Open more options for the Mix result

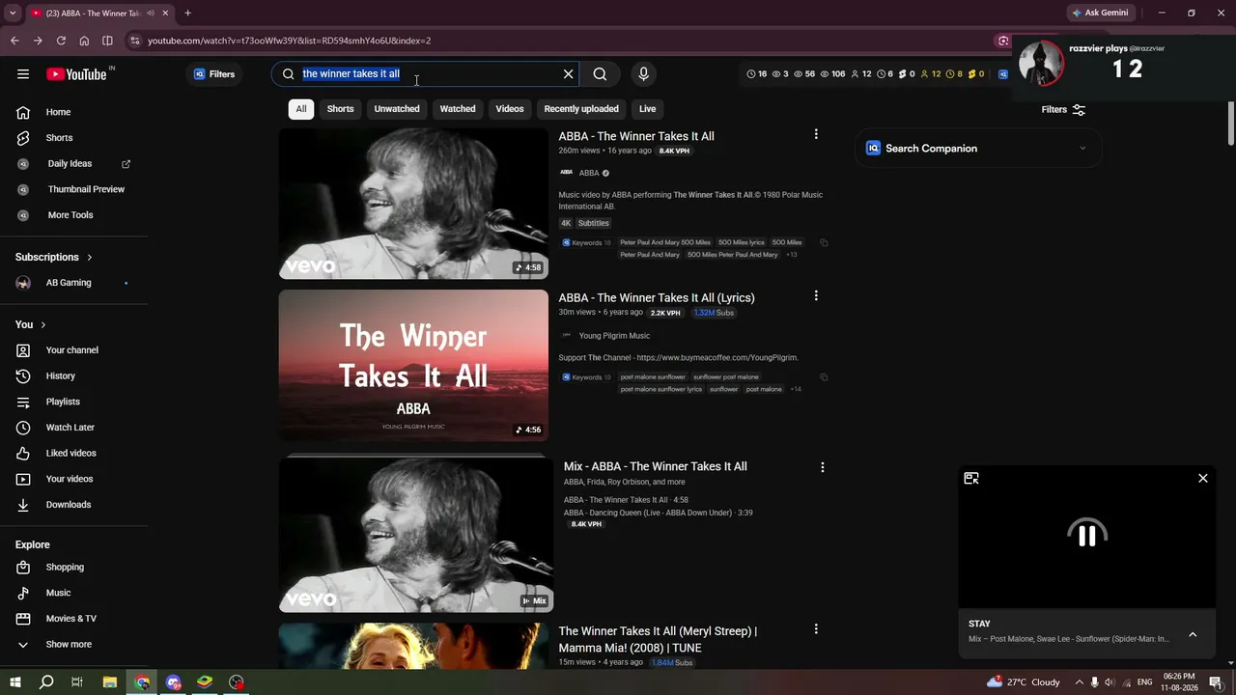pyautogui.click(x=822, y=467)
